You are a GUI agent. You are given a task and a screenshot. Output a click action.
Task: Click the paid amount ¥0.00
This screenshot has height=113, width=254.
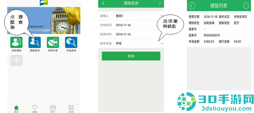237,41
